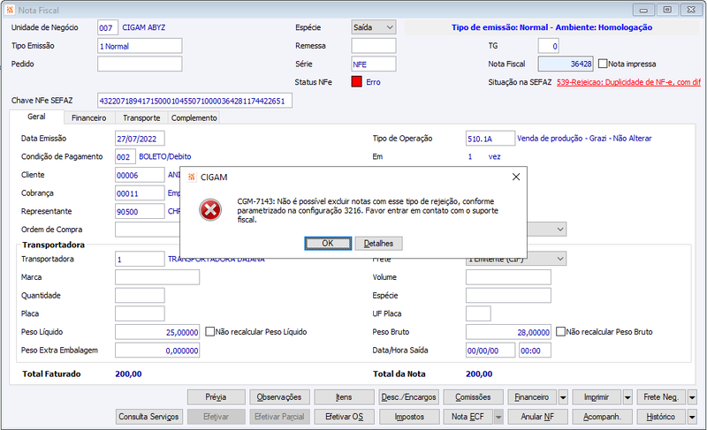The width and height of the screenshot is (707, 430).
Task: Expand the Financeiro button arrow menu
Action: 563,397
